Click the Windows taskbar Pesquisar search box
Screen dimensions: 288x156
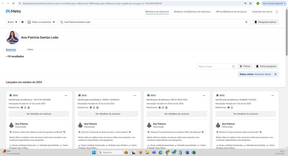[x=114, y=152]
